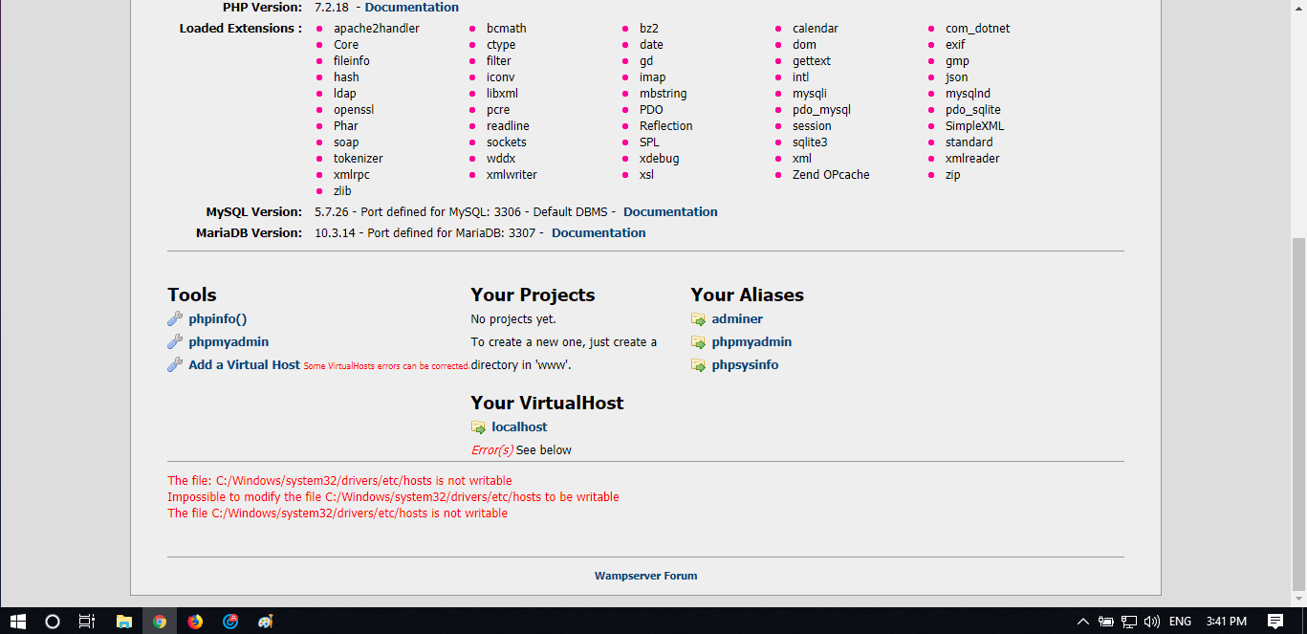This screenshot has width=1307, height=634.
Task: Open Cortana search circle in taskbar
Action: [x=53, y=621]
